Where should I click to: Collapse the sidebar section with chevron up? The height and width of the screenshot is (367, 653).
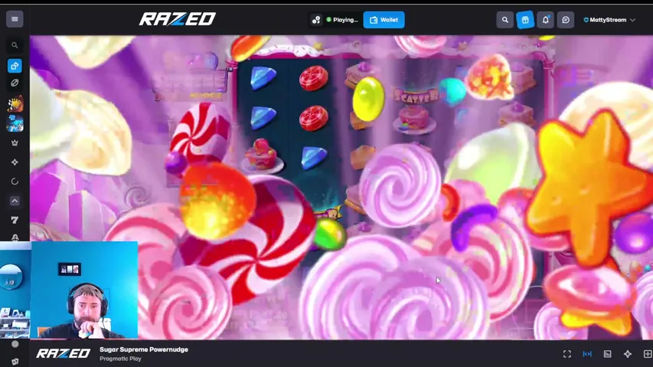(15, 201)
